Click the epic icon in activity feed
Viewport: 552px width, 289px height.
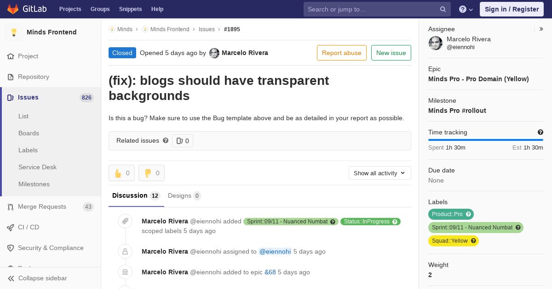coord(125,272)
